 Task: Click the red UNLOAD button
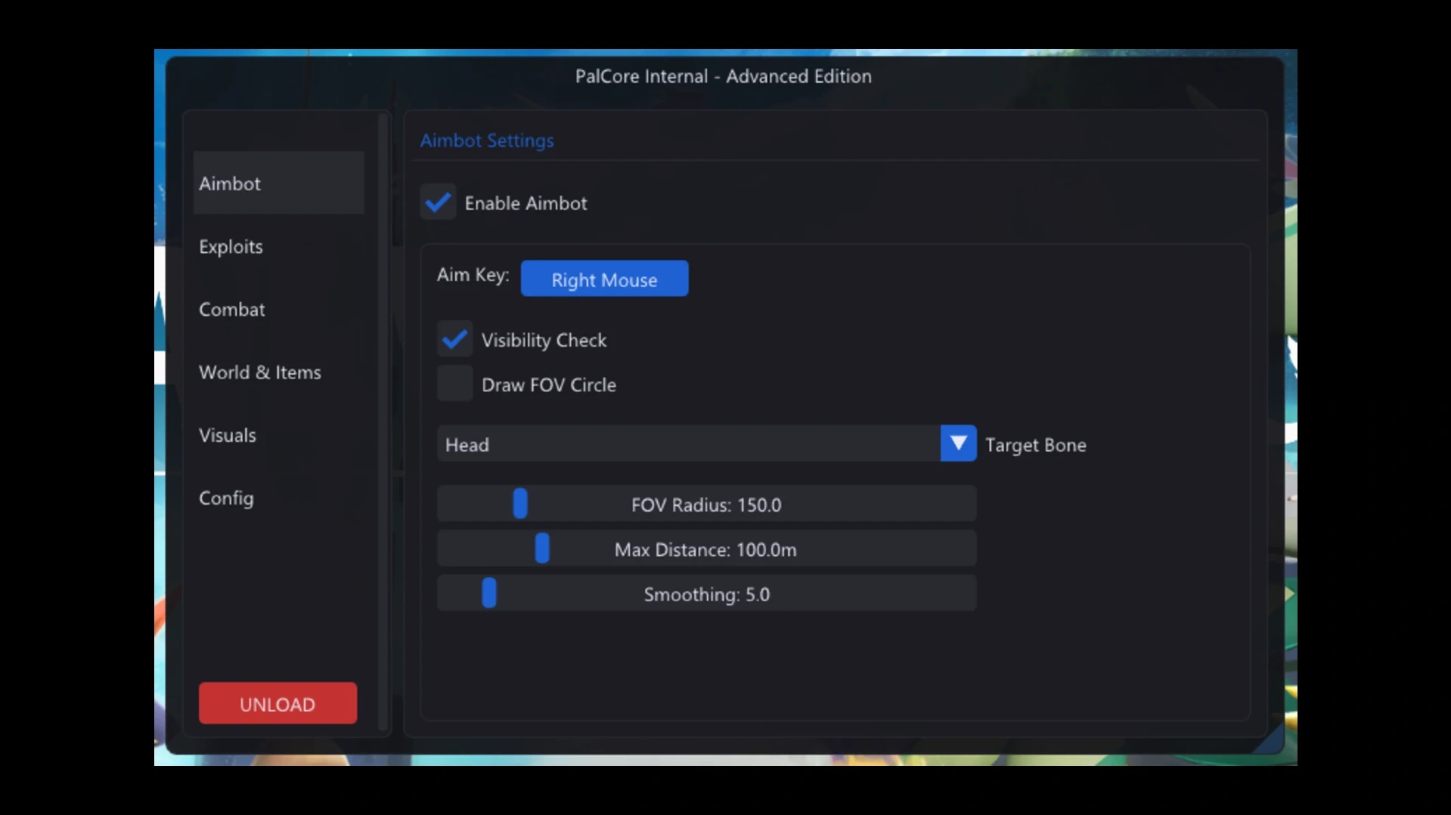277,703
